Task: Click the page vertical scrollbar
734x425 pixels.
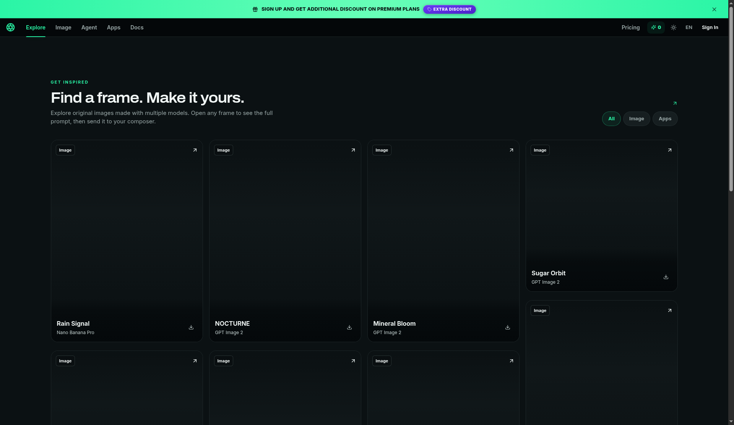Action: click(731, 99)
